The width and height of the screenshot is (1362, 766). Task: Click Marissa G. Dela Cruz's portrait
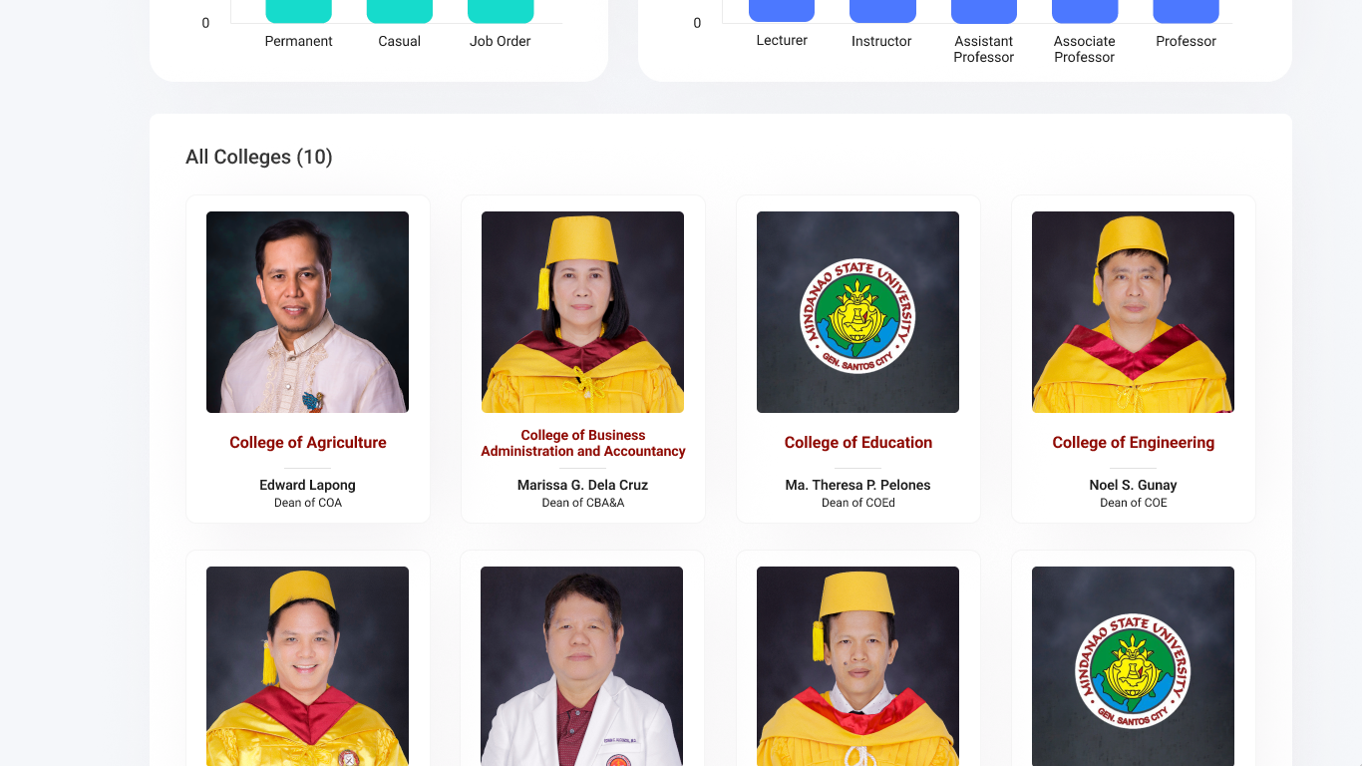tap(582, 312)
